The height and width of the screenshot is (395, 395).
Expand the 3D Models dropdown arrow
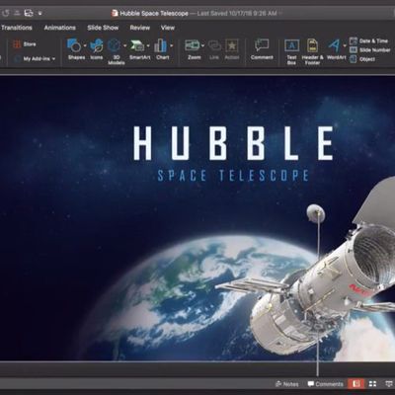click(124, 45)
